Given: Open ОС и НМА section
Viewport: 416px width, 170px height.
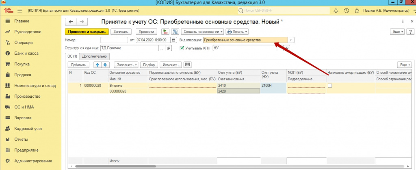Looking at the screenshot, I should (x=24, y=107).
